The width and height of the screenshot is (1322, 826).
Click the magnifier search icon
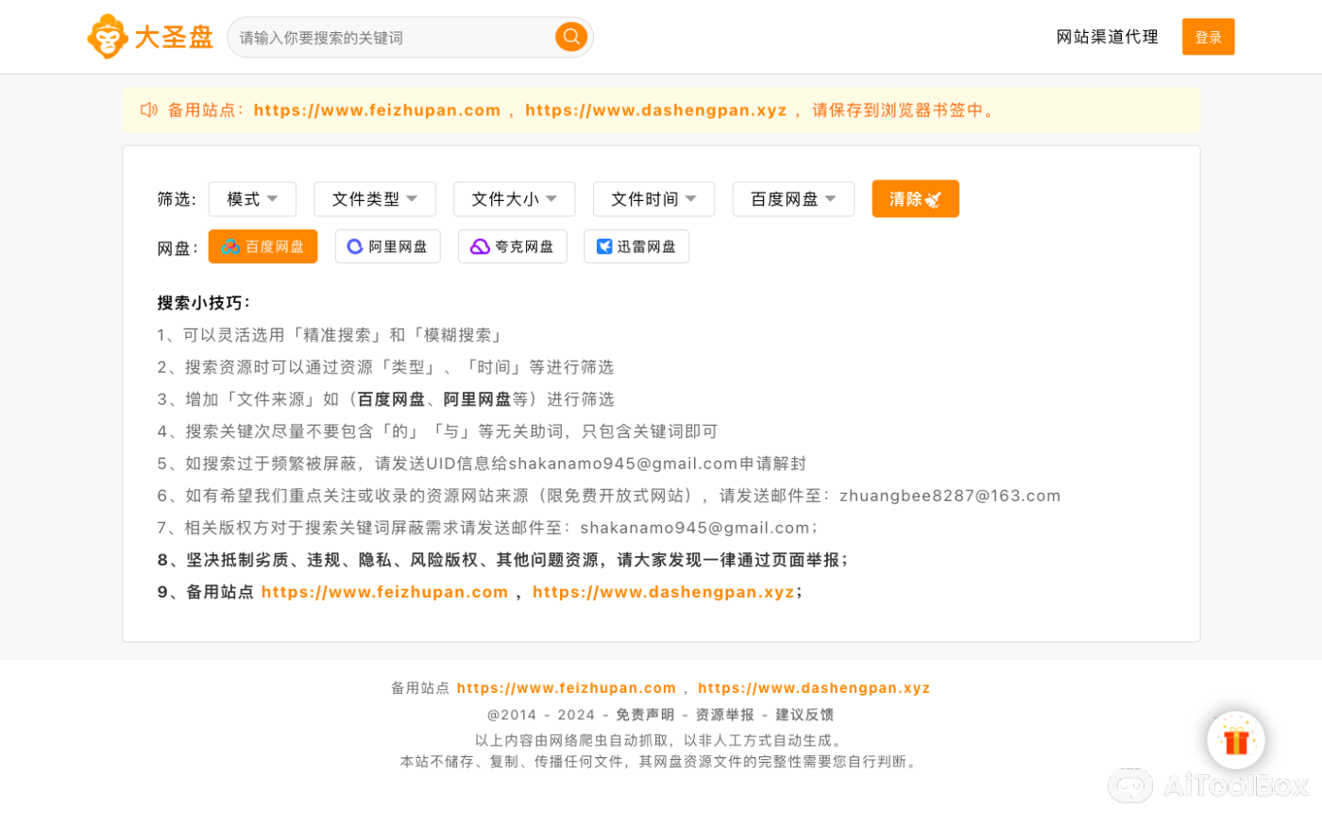571,36
